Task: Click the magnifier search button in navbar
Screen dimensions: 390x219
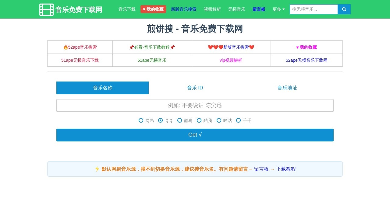Action: (344, 9)
